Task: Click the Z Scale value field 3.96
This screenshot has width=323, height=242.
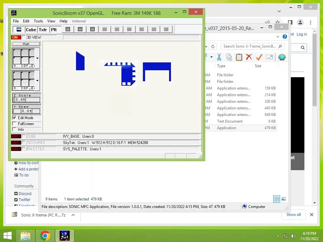Action: 26,100
